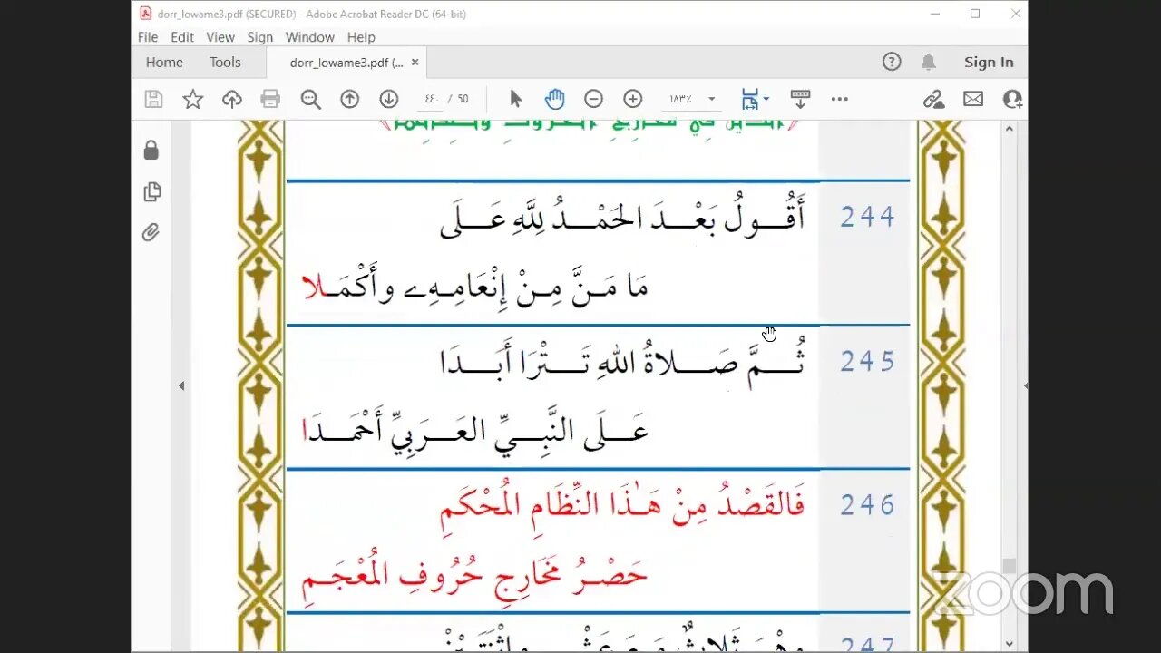1161x653 pixels.
Task: Choose the Hand pan tool
Action: click(x=554, y=99)
